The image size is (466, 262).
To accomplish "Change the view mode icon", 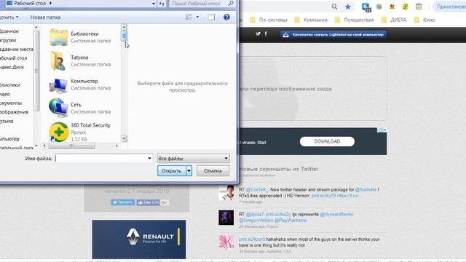I will click(x=189, y=17).
